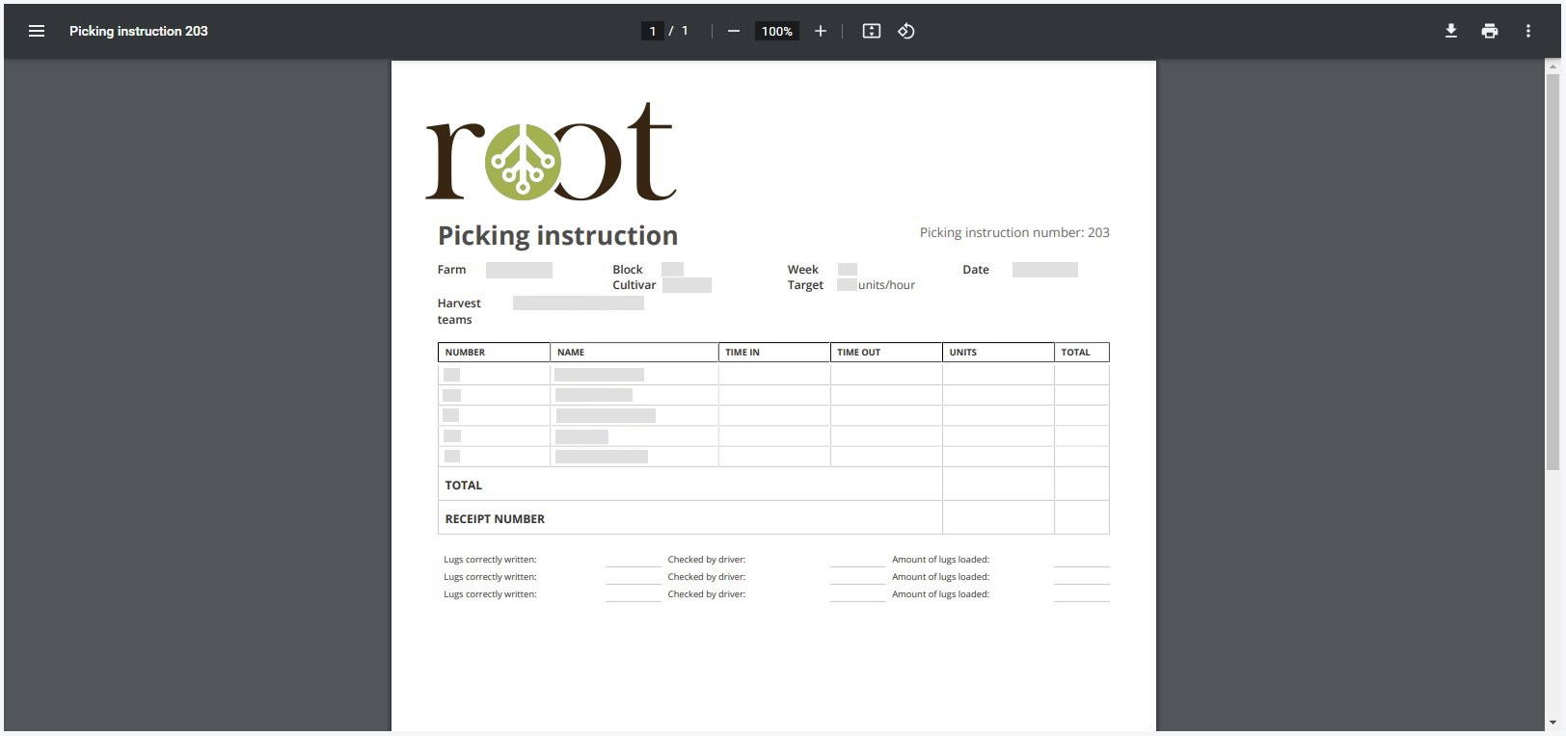Click the vertical scrollbar thumb
Viewport: 1566px width, 736px height.
(1552, 272)
